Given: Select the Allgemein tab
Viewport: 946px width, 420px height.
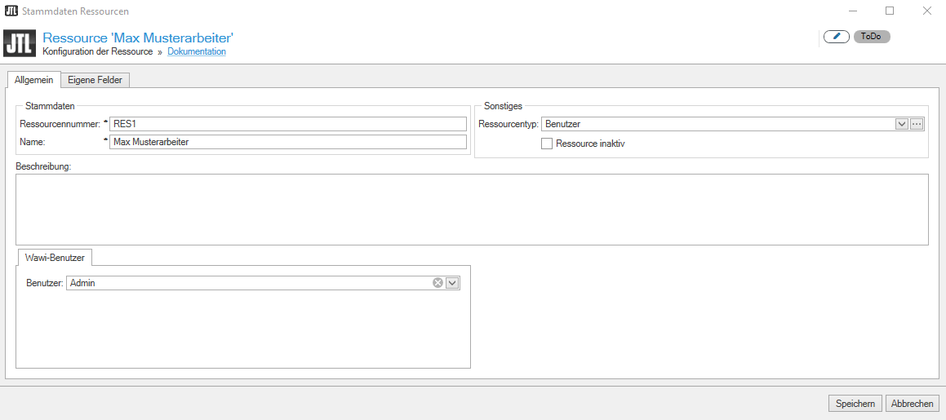Looking at the screenshot, I should click(x=33, y=79).
